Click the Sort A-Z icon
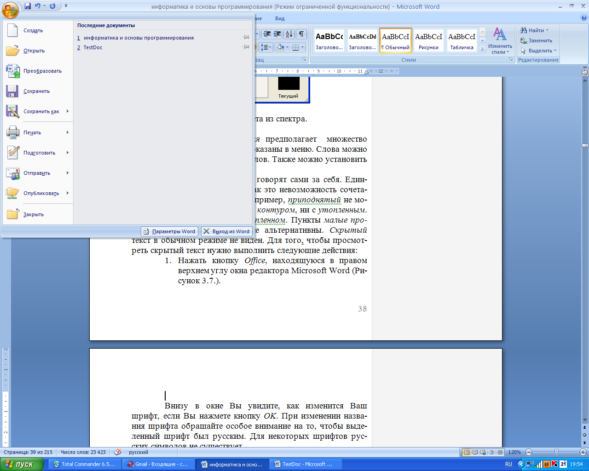The width and height of the screenshot is (589, 471). (289, 34)
